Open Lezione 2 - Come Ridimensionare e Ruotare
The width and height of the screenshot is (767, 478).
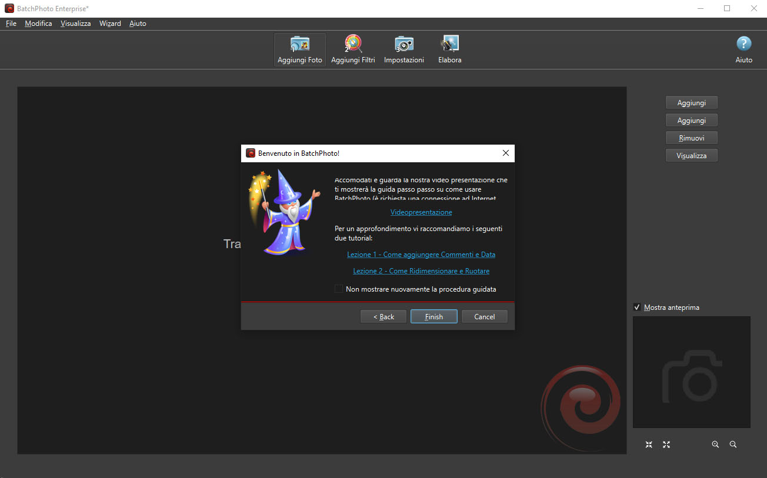[x=421, y=271]
